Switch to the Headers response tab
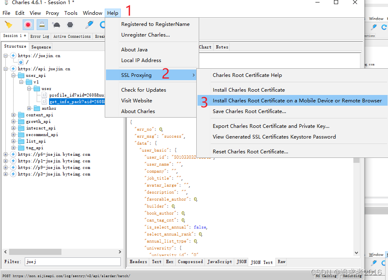Image resolution: width=388 pixels, height=280 pixels. 138,262
